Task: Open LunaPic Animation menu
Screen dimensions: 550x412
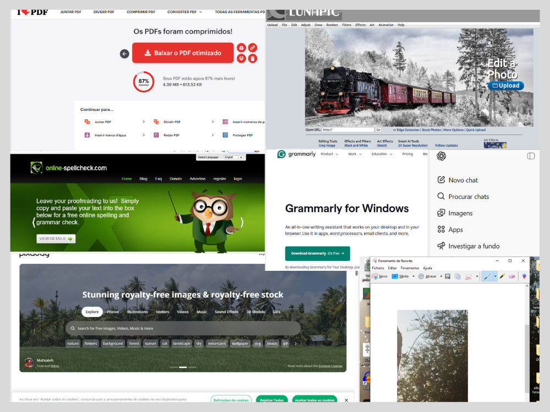Action: tap(386, 25)
